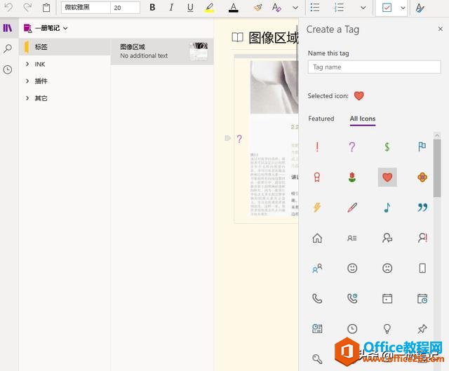Click the icon list scrollbar thumb
Image resolution: width=449 pixels, height=371 pixels.
437,168
